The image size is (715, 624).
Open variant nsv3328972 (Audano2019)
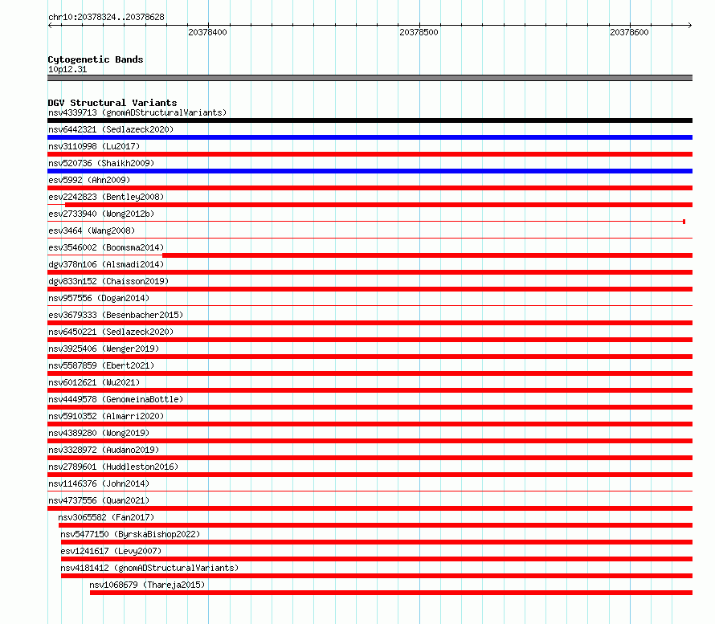(104, 450)
